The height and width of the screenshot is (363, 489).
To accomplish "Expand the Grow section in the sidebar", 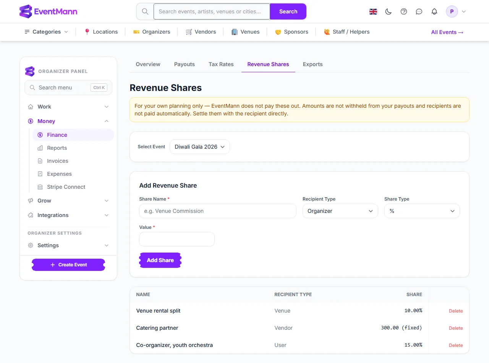I will [68, 201].
